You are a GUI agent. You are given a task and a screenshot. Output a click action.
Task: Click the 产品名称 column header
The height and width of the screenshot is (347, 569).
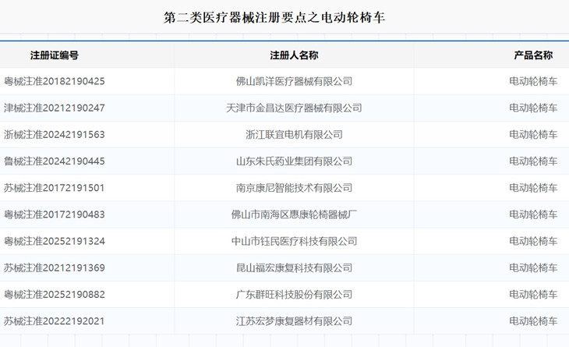(x=533, y=55)
